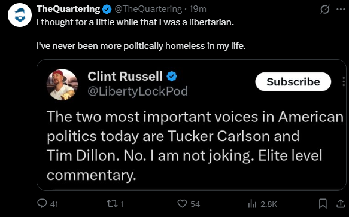Click the TheQuartering display name
Viewport: 349px width, 217px height.
point(68,9)
